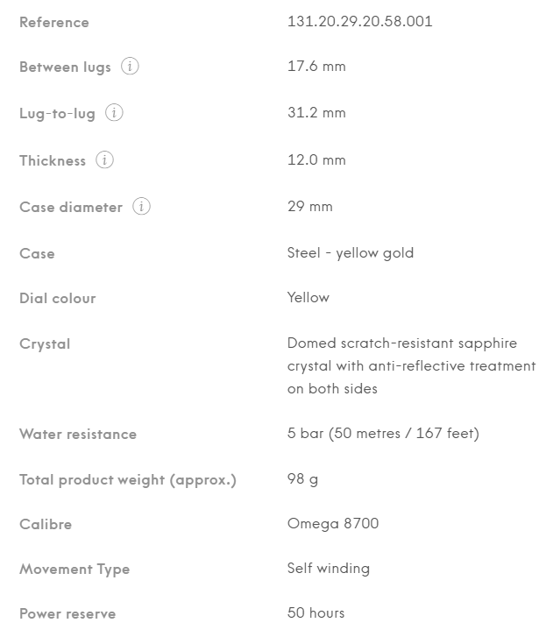Screen dimensions: 553x644
Task: Click the Reference row label
Action: tap(54, 22)
